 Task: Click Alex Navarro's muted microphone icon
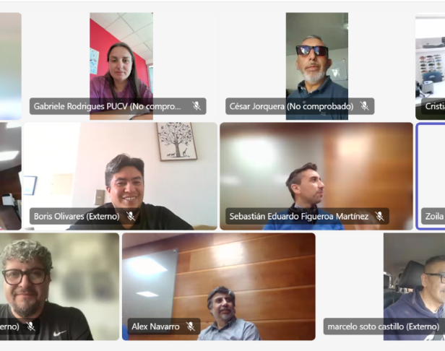[191, 326]
